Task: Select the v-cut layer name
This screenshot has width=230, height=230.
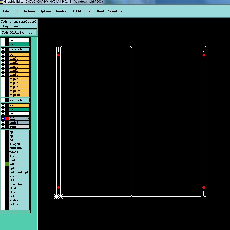Action: pyautogui.click(x=19, y=176)
